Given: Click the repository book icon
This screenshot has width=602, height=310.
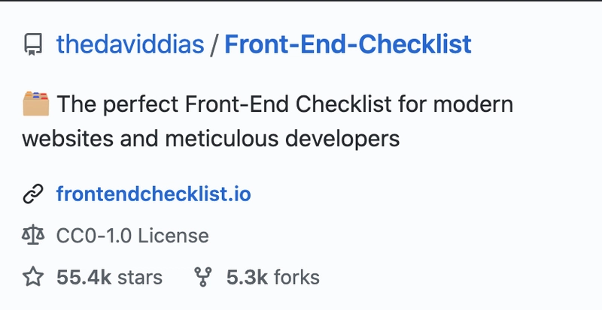Looking at the screenshot, I should tap(33, 44).
